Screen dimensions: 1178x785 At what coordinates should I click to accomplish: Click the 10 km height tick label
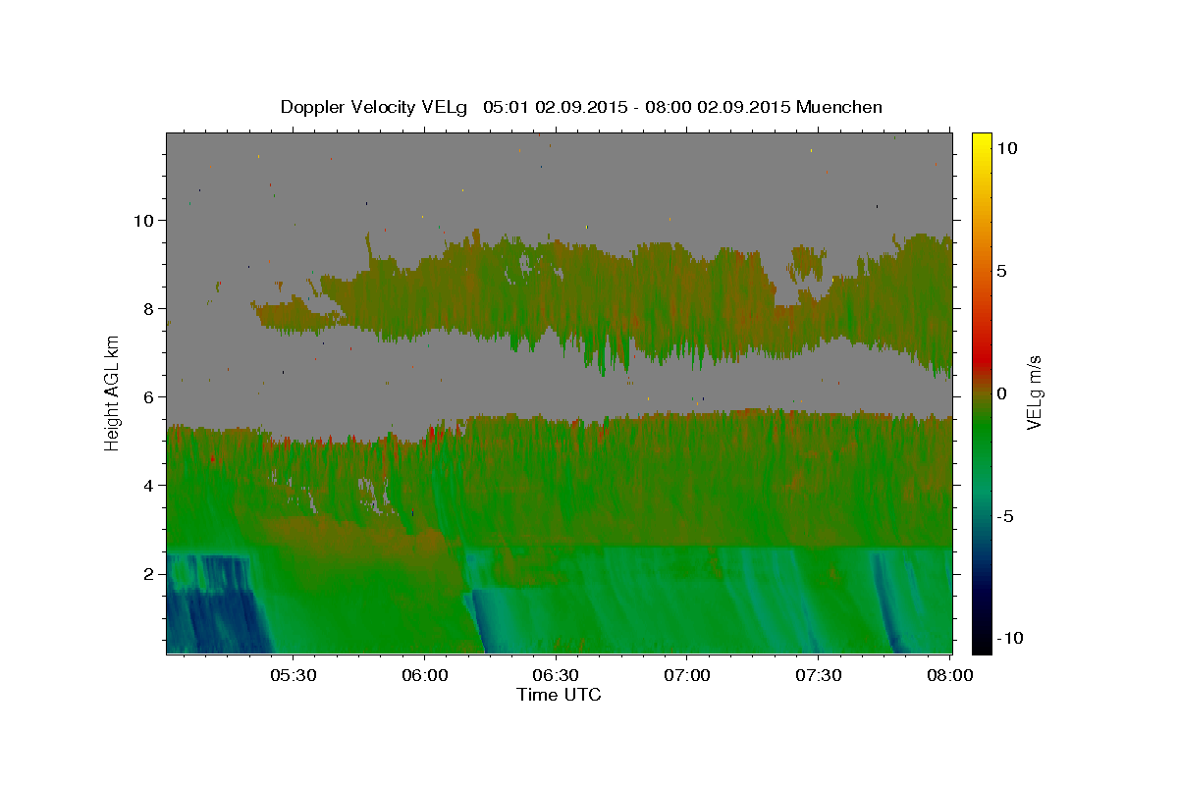tap(145, 220)
